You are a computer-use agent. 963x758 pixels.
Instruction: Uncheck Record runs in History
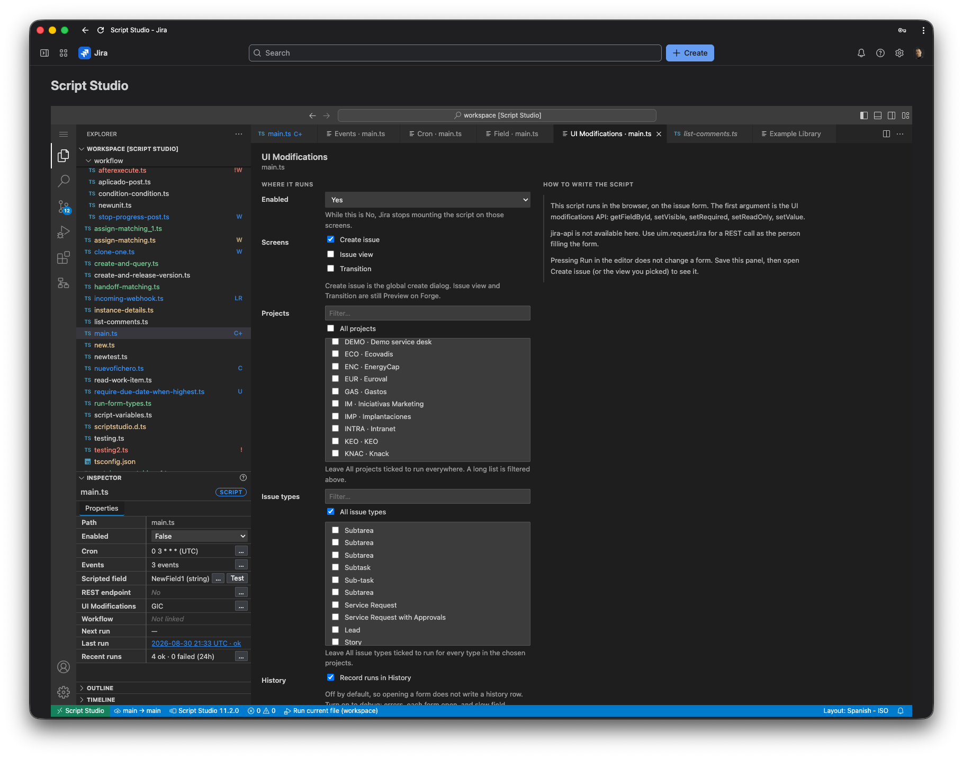(x=331, y=677)
